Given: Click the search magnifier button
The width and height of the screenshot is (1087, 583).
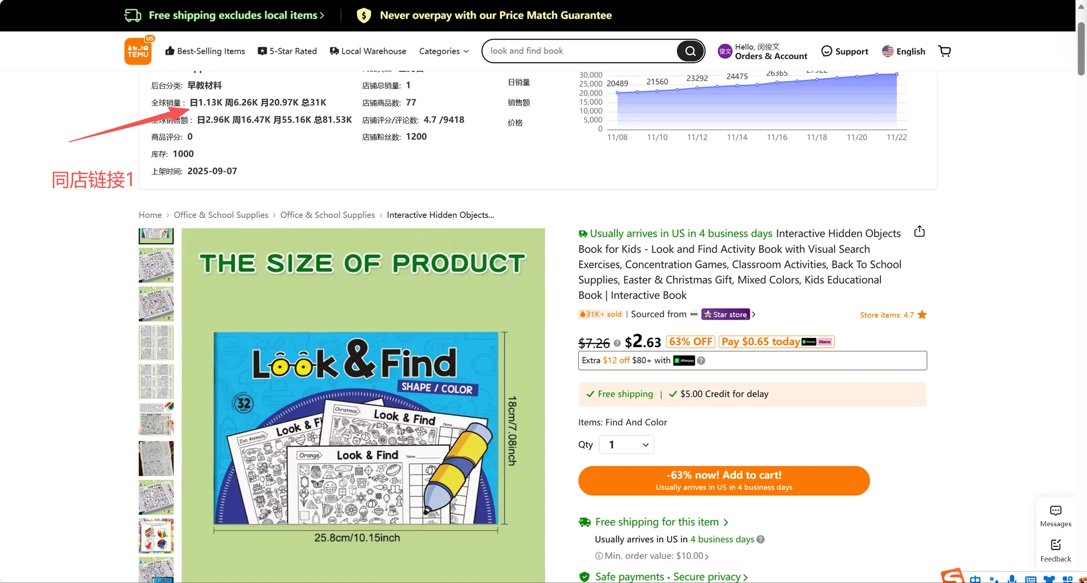Looking at the screenshot, I should pos(690,51).
